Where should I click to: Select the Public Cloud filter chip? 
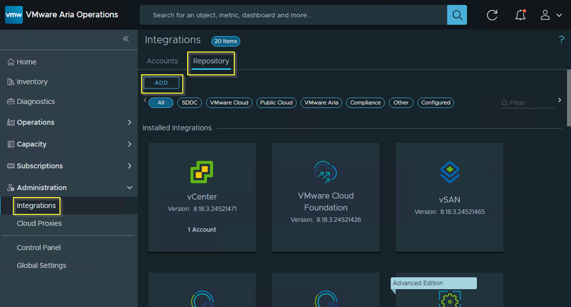276,103
